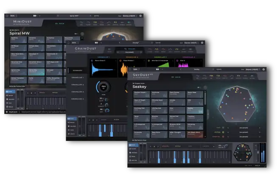Open GrainDust settings gear icon
Viewport: 280px width, 174px height.
point(202,43)
